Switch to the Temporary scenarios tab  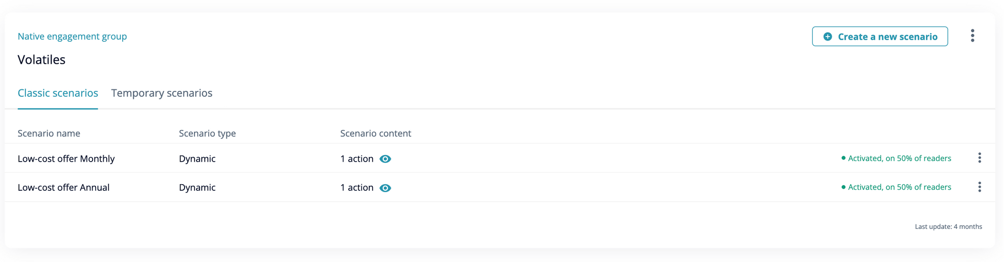(x=161, y=93)
